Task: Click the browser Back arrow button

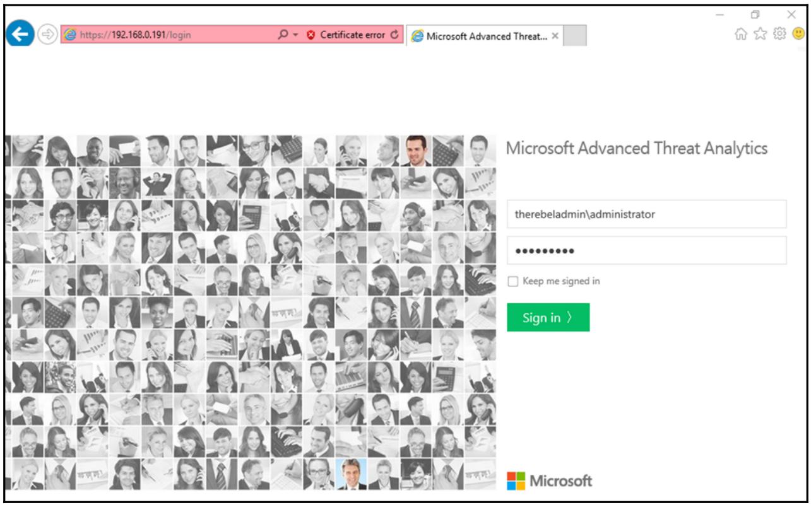Action: [19, 36]
